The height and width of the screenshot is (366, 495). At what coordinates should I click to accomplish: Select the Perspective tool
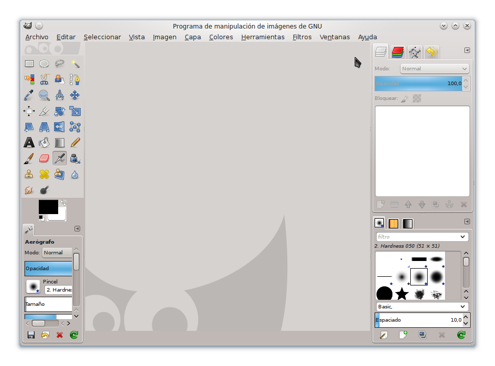coord(44,127)
